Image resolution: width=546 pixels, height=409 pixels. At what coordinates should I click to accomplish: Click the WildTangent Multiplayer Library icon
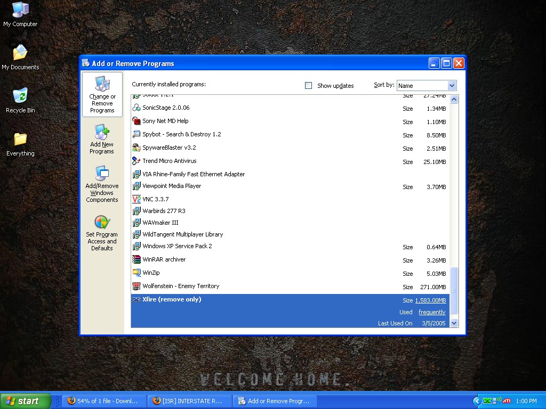coord(136,234)
